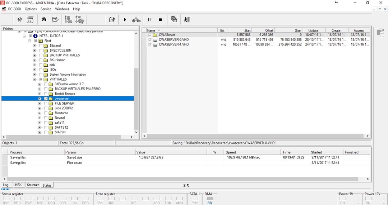Check the FILE SERVER folder checkbox

pyautogui.click(x=46, y=103)
